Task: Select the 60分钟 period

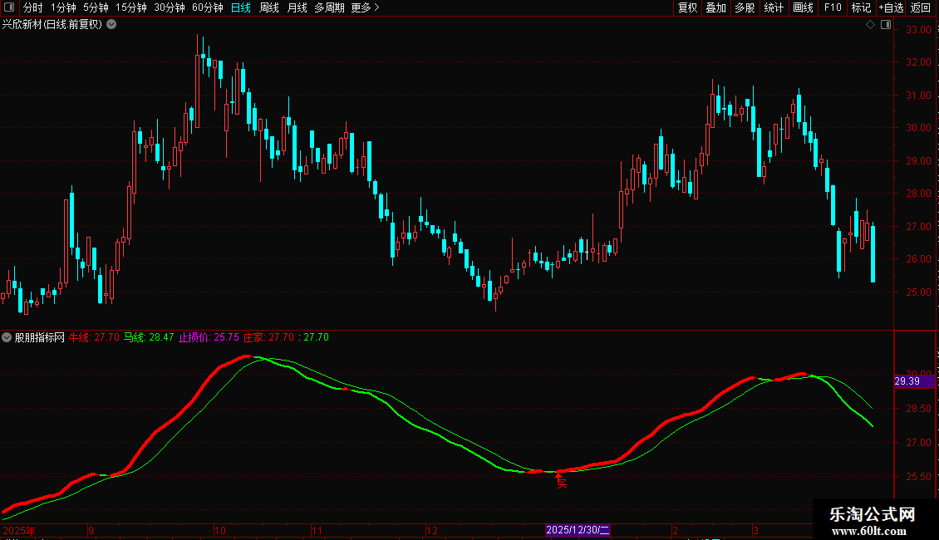Action: point(208,7)
